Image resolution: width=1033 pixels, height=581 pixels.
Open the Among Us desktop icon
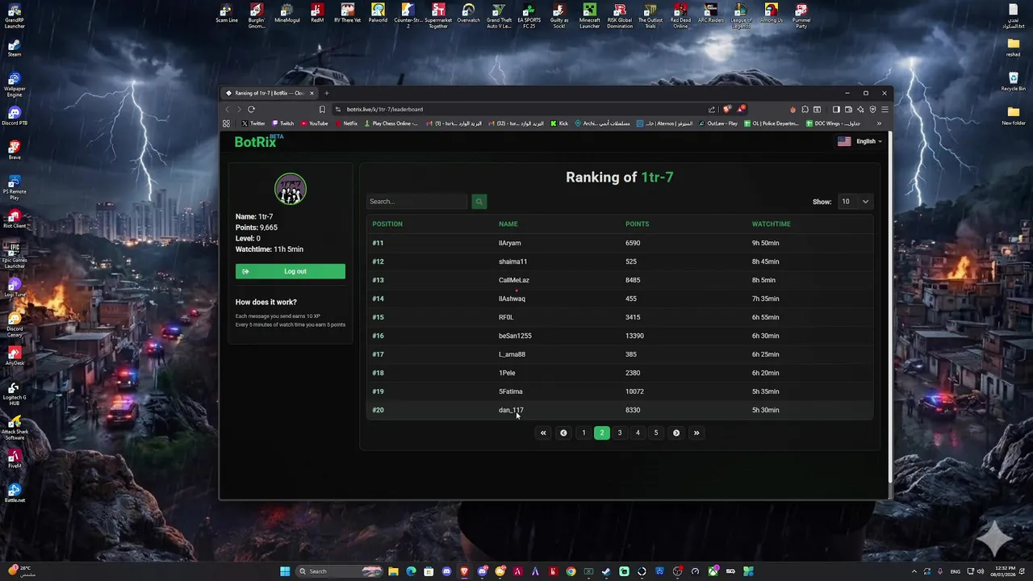(x=771, y=14)
